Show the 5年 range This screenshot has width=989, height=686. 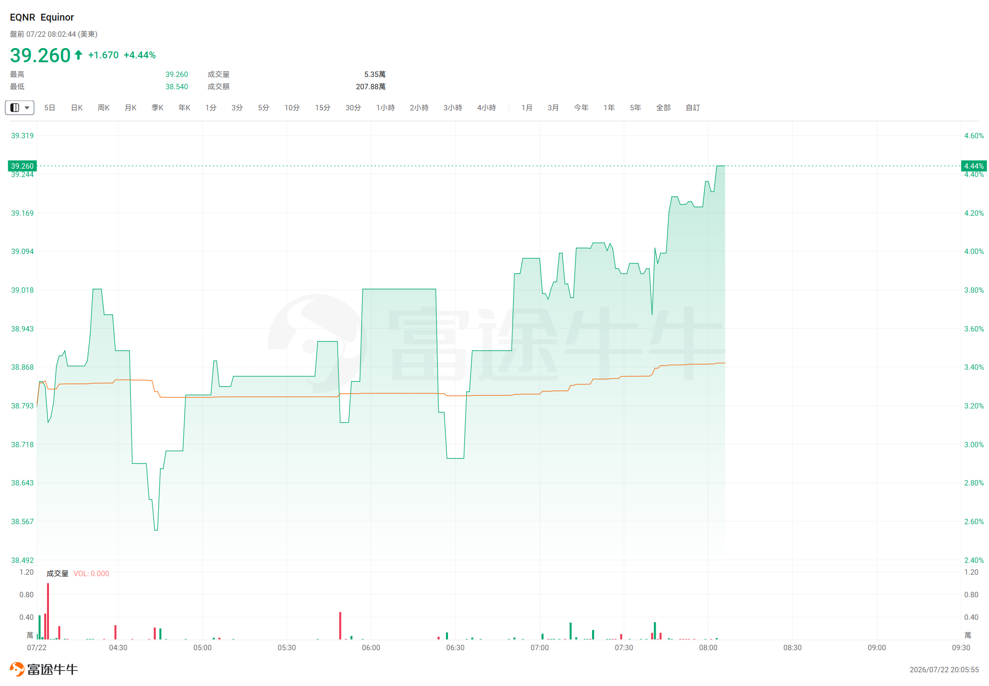[636, 107]
